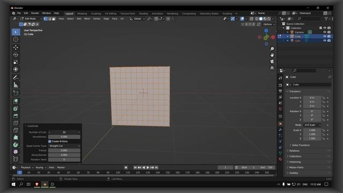
Task: Open the Playback popover in timeline
Action: 27,168
